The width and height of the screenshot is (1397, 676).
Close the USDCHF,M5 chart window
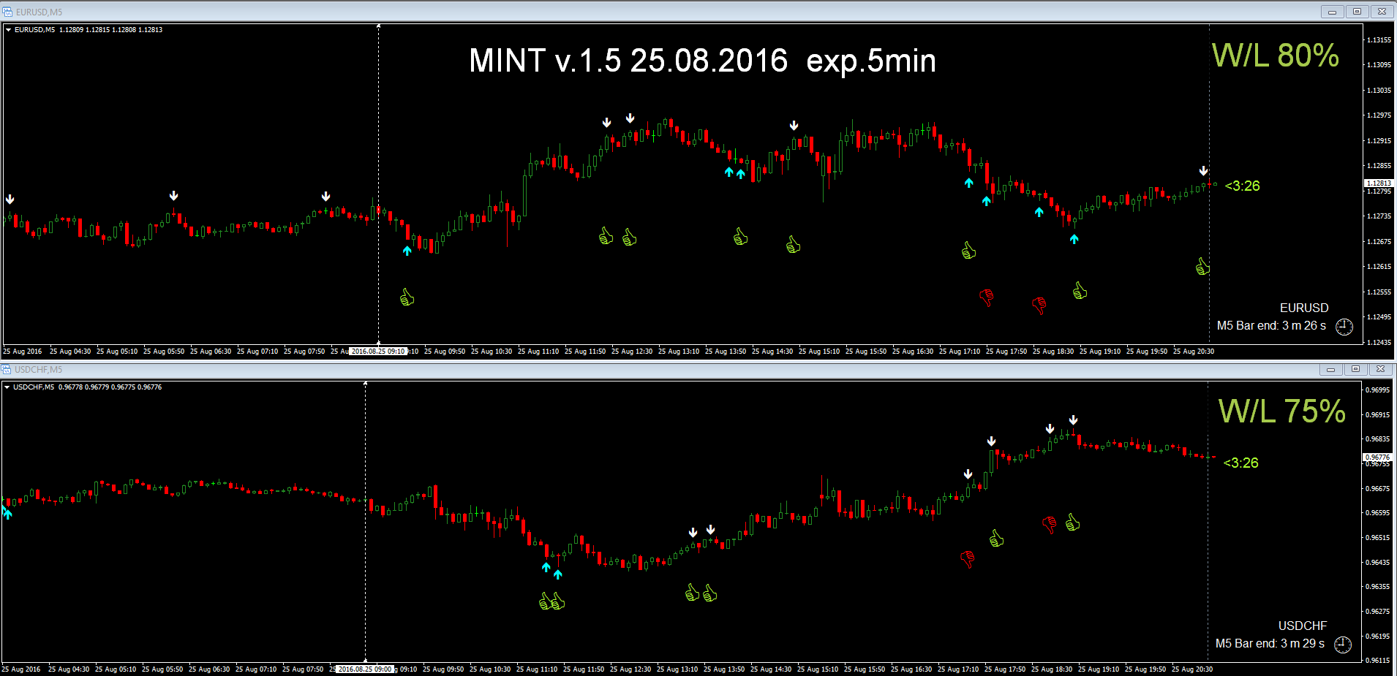(1380, 369)
